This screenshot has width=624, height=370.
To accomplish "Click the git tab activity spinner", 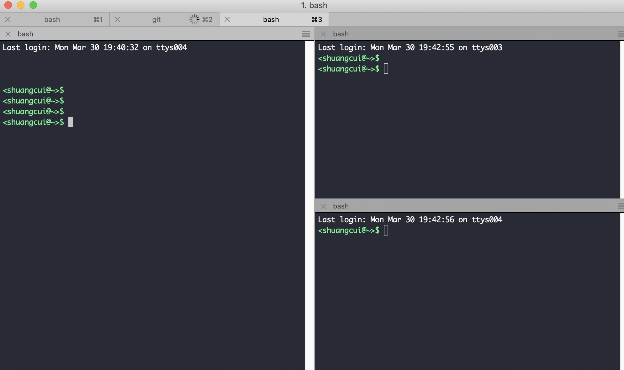I will tap(194, 19).
